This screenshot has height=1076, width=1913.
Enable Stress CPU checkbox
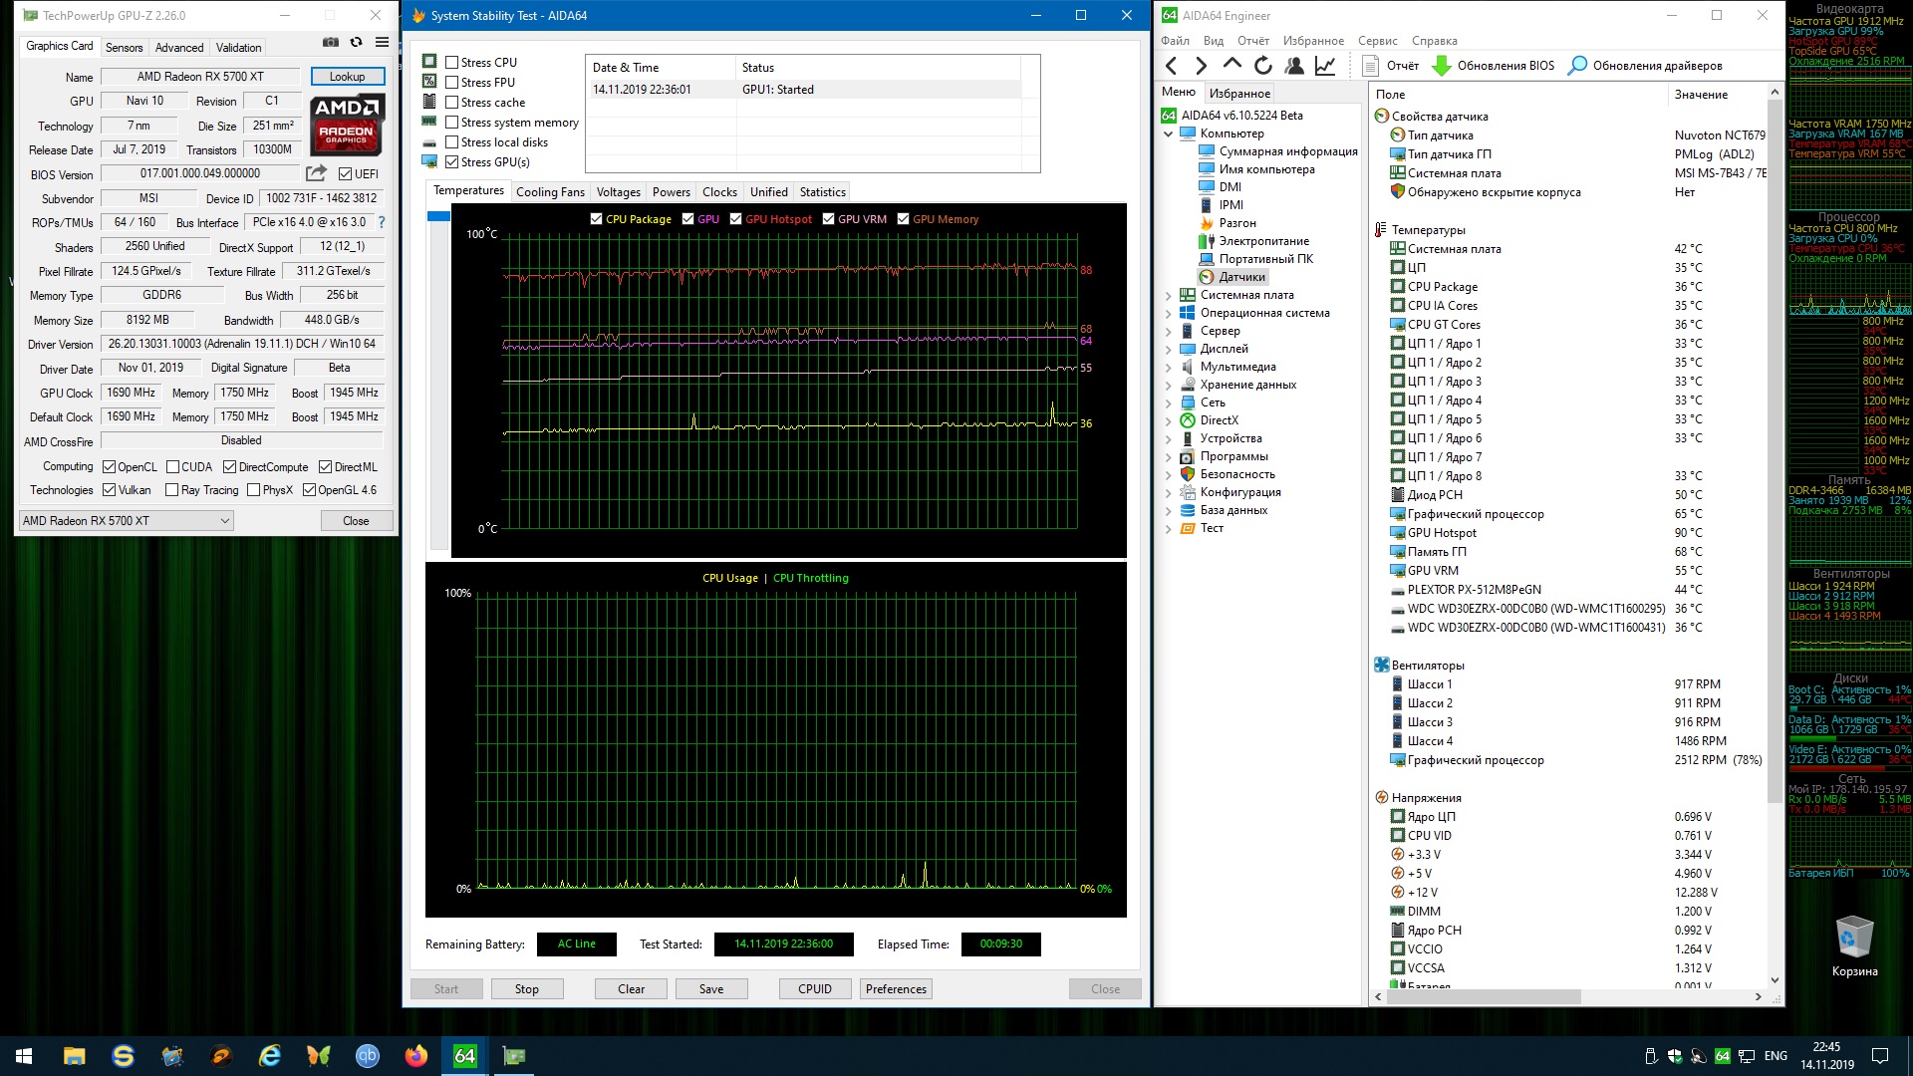point(452,63)
